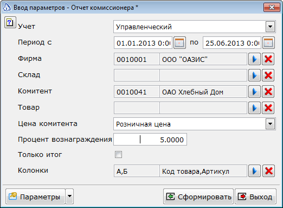Image resolution: width=283 pixels, height=208 pixels.
Task: Focus the period end date field
Action: [x=232, y=43]
